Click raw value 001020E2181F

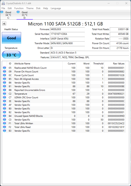(116, 127)
